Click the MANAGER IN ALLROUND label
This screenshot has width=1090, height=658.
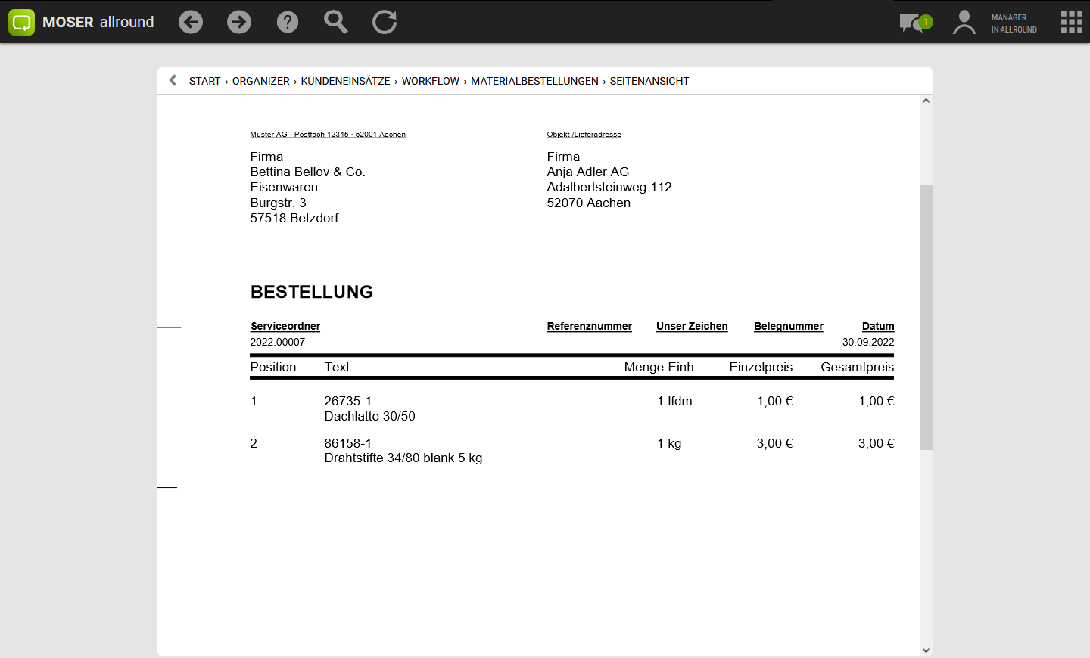(x=1014, y=23)
